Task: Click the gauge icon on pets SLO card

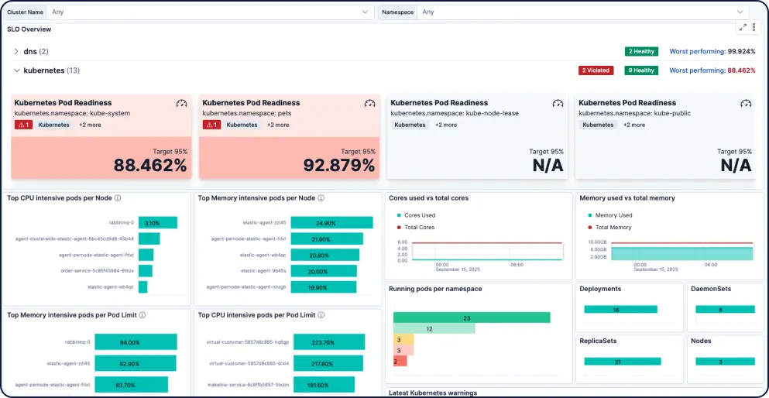Action: click(370, 104)
